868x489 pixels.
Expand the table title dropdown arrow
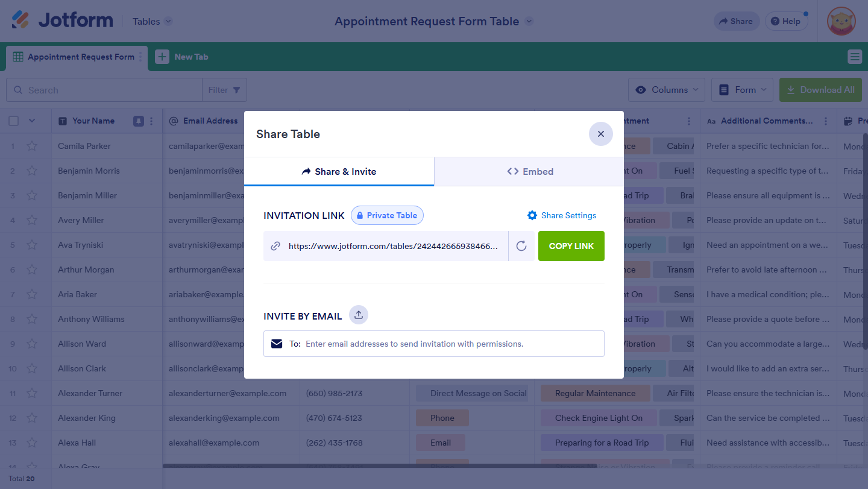[x=529, y=21]
